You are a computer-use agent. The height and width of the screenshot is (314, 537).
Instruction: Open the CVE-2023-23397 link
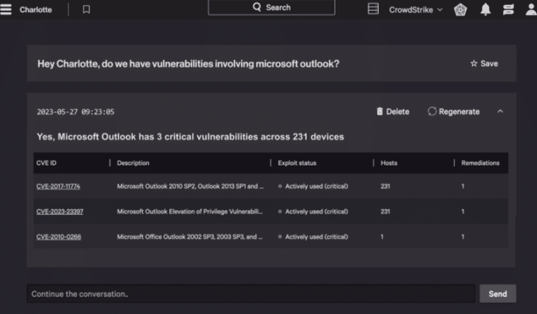coord(59,211)
